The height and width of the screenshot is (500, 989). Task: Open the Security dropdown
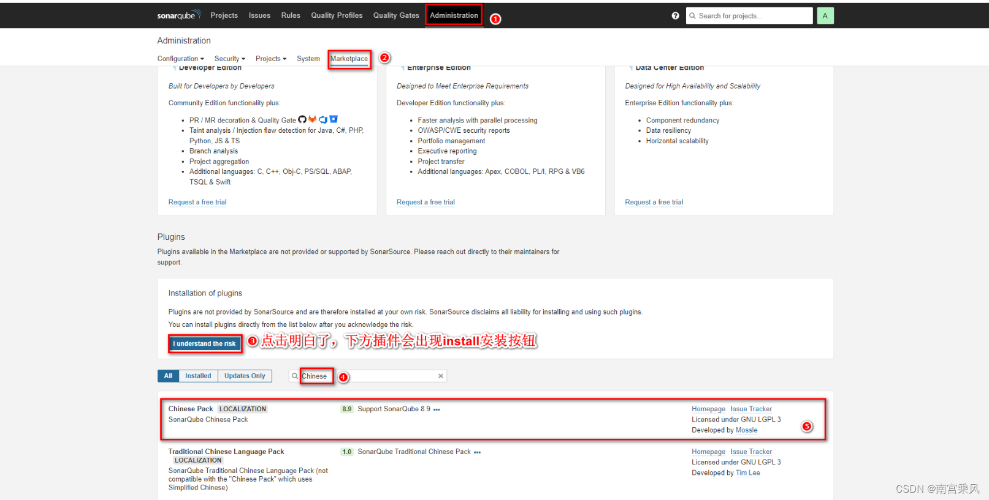(230, 59)
